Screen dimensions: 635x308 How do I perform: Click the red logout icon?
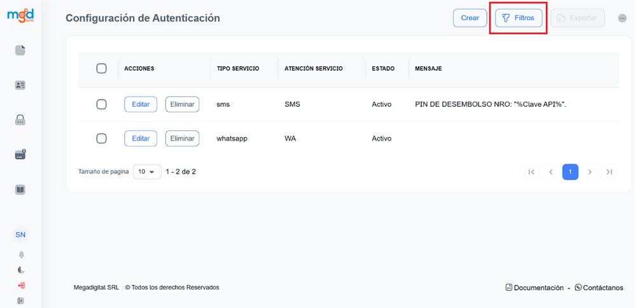pos(21,285)
